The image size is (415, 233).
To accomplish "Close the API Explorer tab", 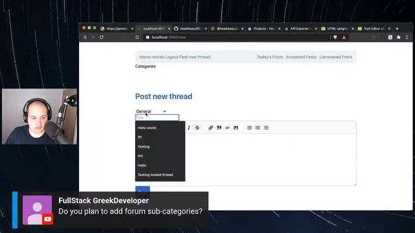I will point(316,28).
